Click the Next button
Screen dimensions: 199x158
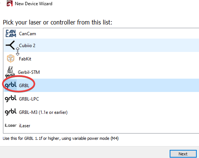(x=183, y=154)
